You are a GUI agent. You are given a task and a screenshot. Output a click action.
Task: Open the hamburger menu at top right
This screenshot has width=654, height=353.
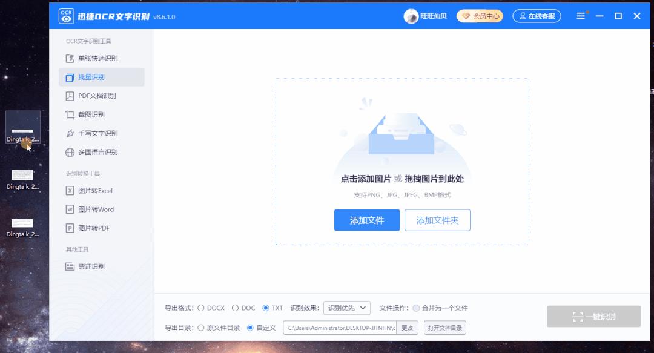point(580,16)
